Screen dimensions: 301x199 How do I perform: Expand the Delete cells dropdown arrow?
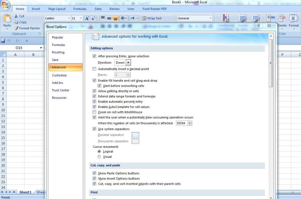(282, 29)
